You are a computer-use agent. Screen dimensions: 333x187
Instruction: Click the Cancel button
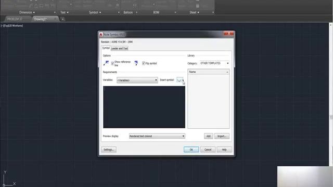pyautogui.click(x=208, y=150)
